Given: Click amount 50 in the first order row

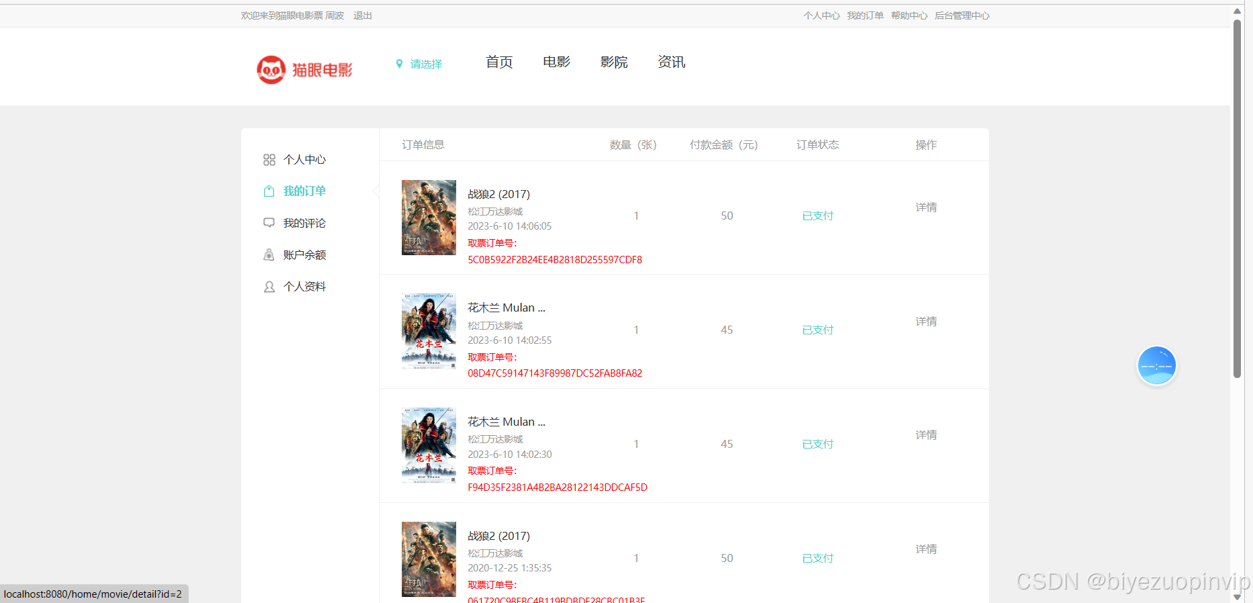Looking at the screenshot, I should [727, 216].
